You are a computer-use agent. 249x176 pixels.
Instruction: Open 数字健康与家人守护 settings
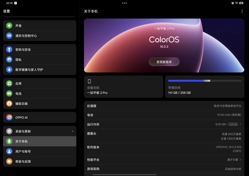[x=40, y=70]
